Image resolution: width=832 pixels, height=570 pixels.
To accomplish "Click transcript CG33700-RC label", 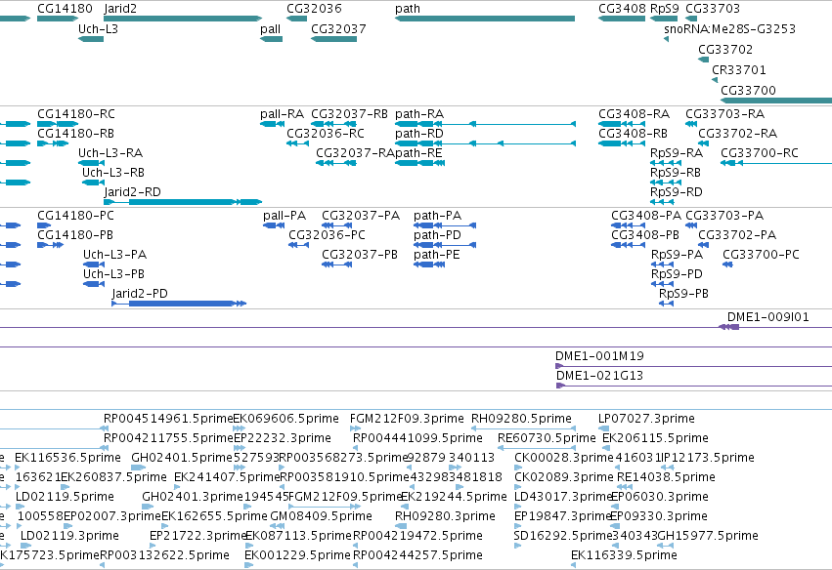I will click(760, 153).
